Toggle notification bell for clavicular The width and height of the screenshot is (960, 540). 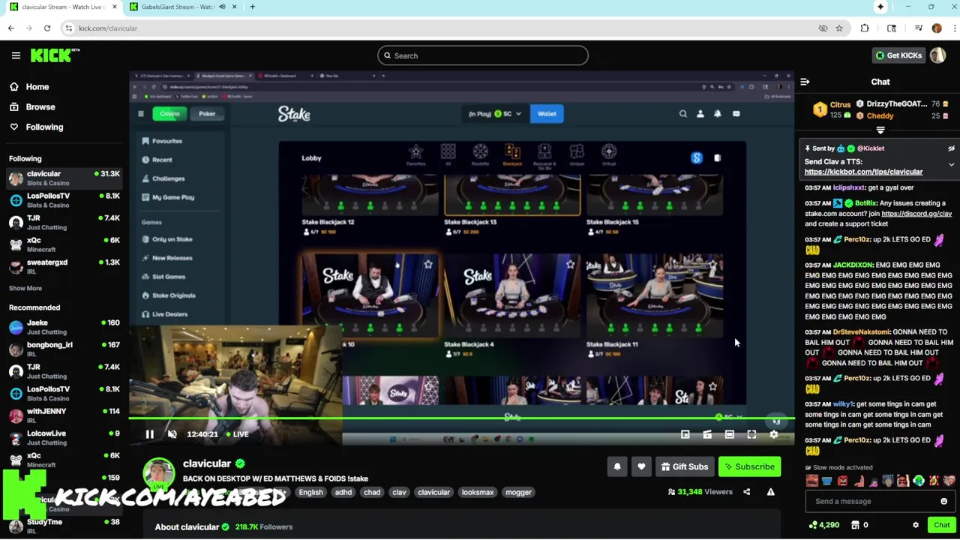(x=617, y=466)
